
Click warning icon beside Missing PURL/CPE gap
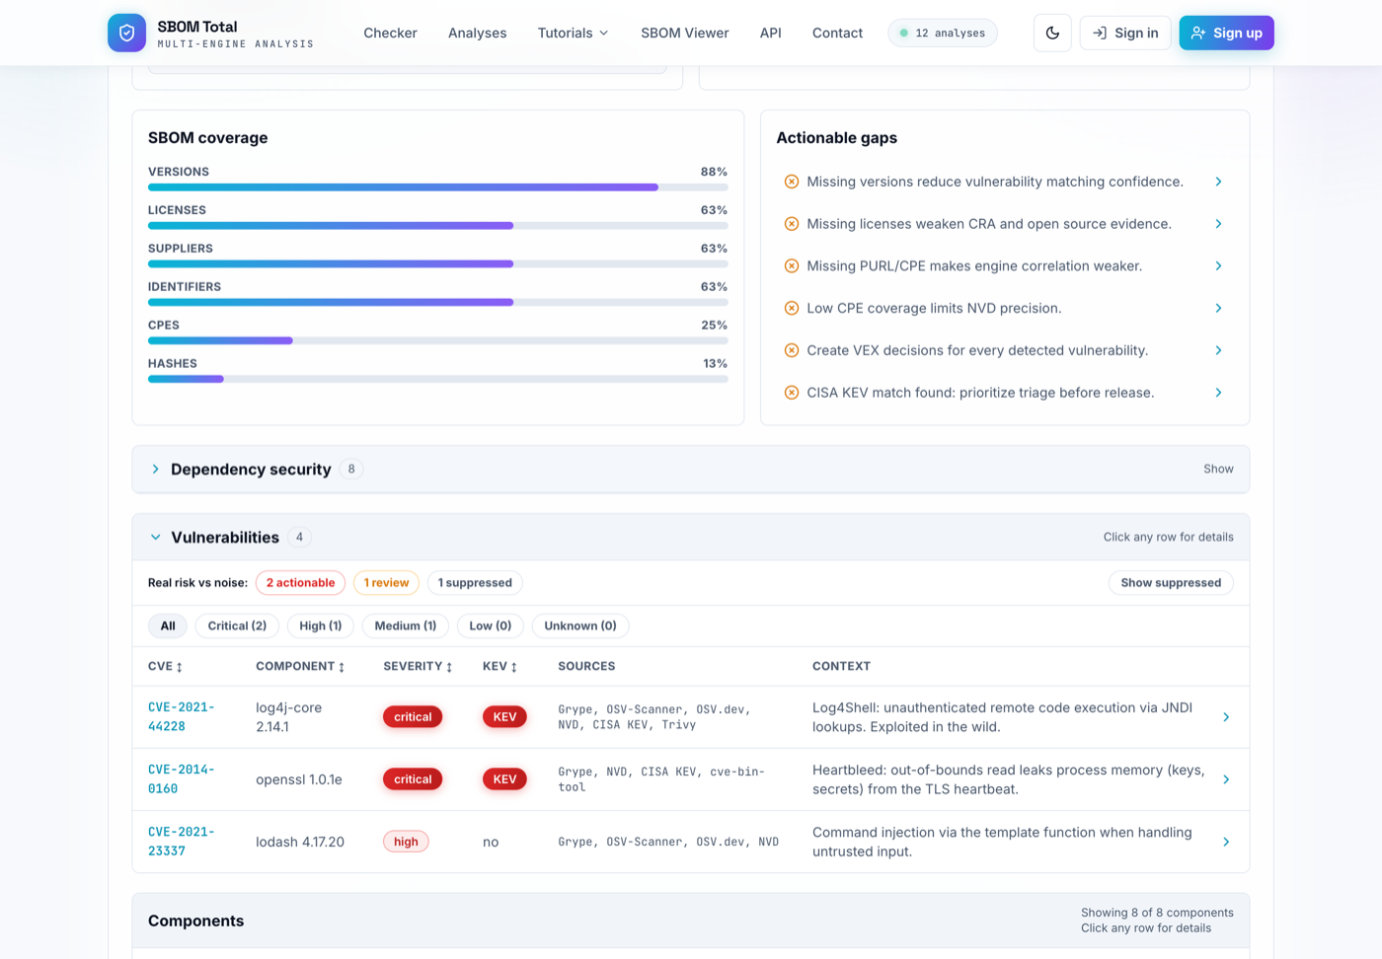pos(792,266)
